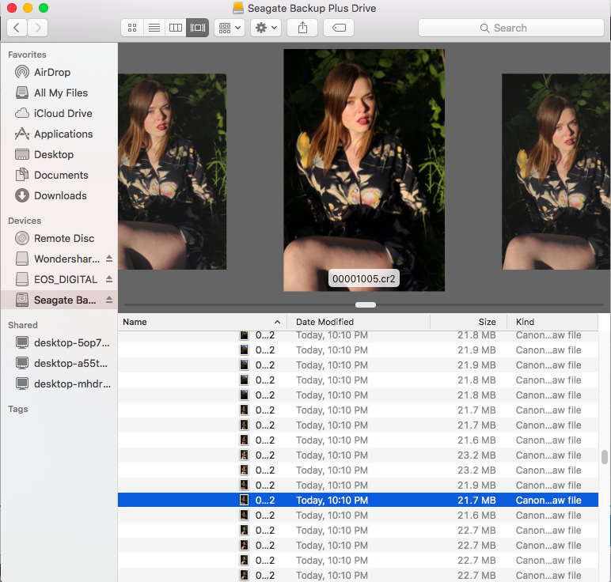The width and height of the screenshot is (611, 582).
Task: Sort the list by the Name column
Action: [203, 323]
